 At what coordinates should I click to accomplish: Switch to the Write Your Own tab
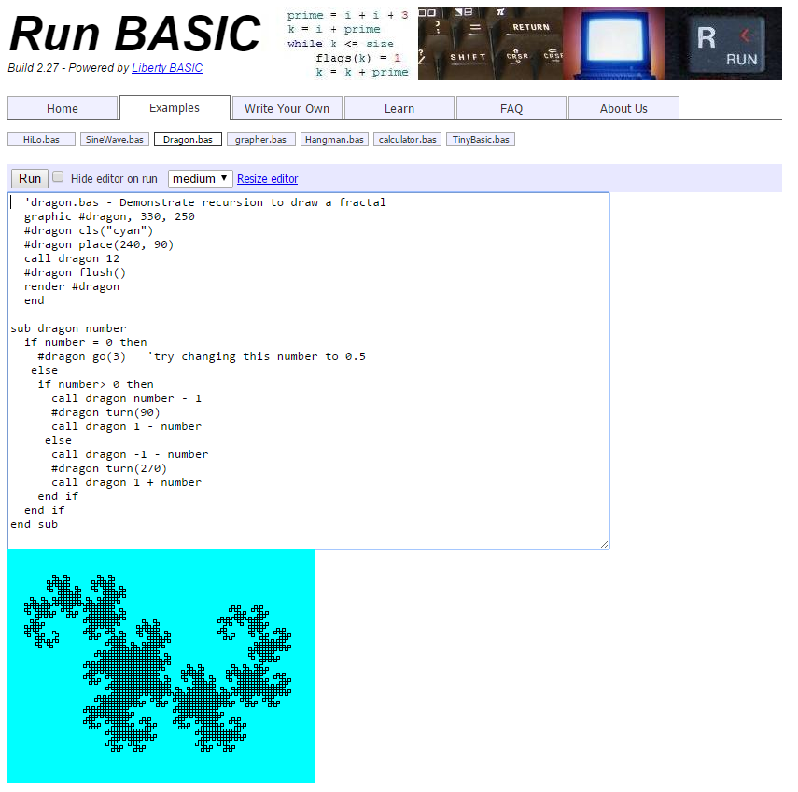point(287,107)
